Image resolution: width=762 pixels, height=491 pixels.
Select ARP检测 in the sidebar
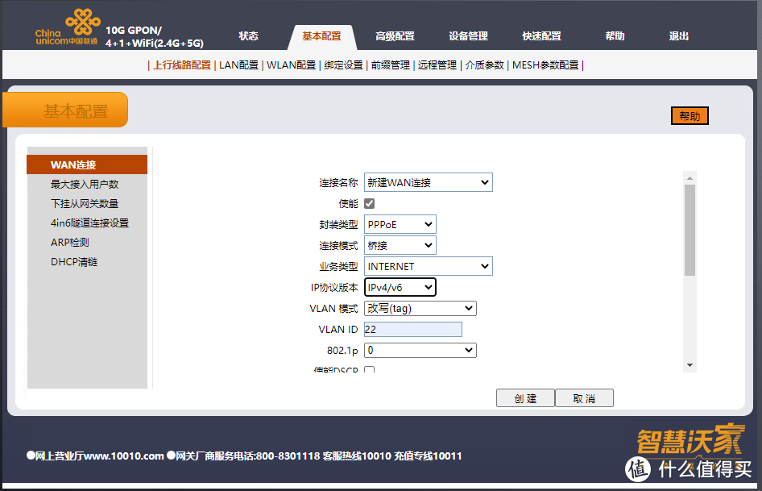pyautogui.click(x=70, y=243)
